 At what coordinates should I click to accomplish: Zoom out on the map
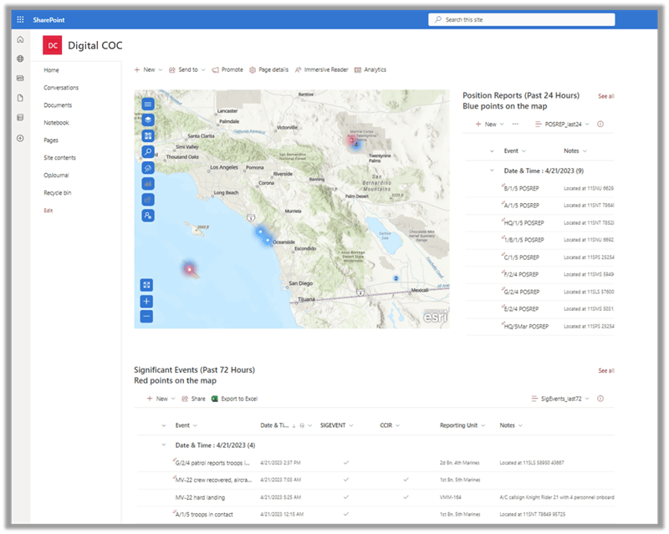[146, 317]
